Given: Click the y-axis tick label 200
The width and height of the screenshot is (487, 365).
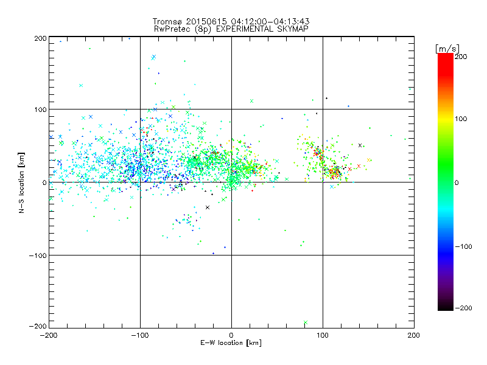Looking at the screenshot, I should 40,38.
